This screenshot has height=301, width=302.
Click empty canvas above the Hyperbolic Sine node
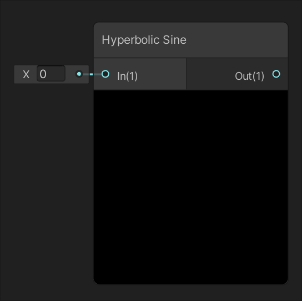click(190, 11)
